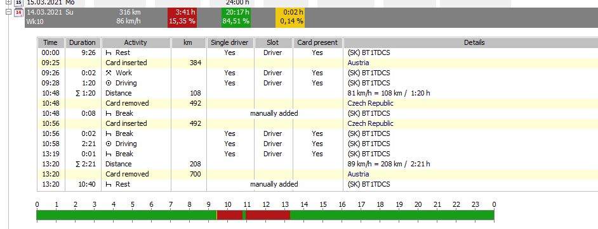Click the 13:19 Break bed icon

click(109, 154)
